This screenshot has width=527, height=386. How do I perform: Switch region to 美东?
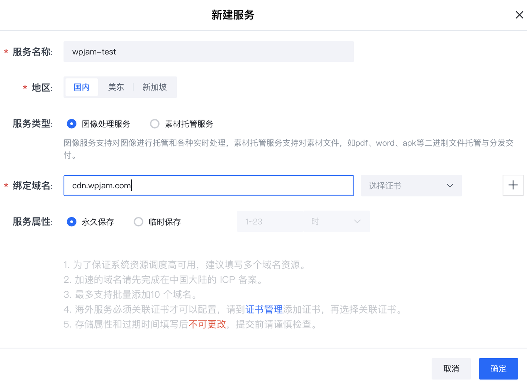pyautogui.click(x=116, y=87)
